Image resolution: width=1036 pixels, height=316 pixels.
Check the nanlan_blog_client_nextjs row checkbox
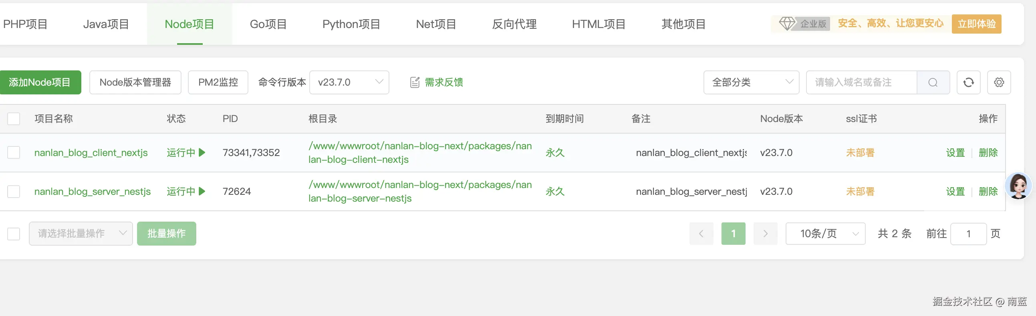(x=14, y=152)
